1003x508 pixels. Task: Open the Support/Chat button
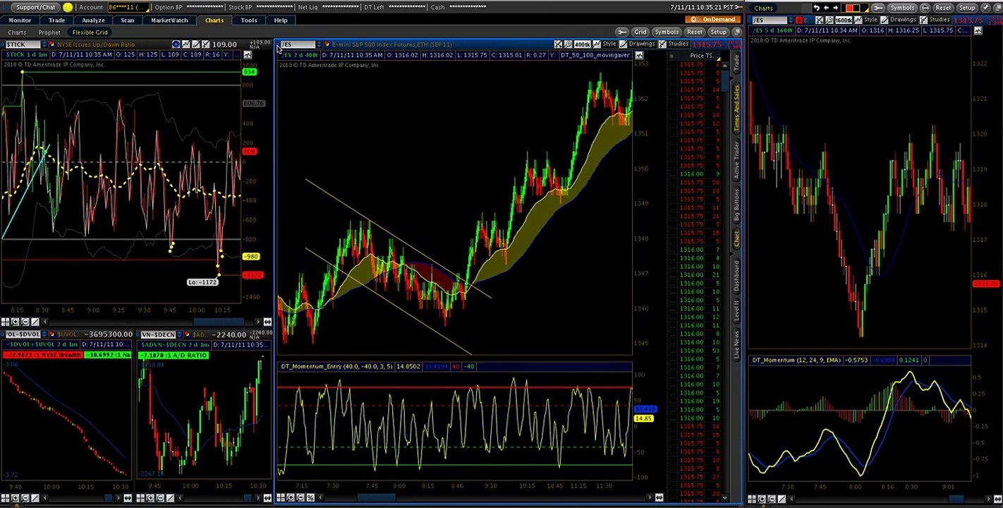coord(35,7)
